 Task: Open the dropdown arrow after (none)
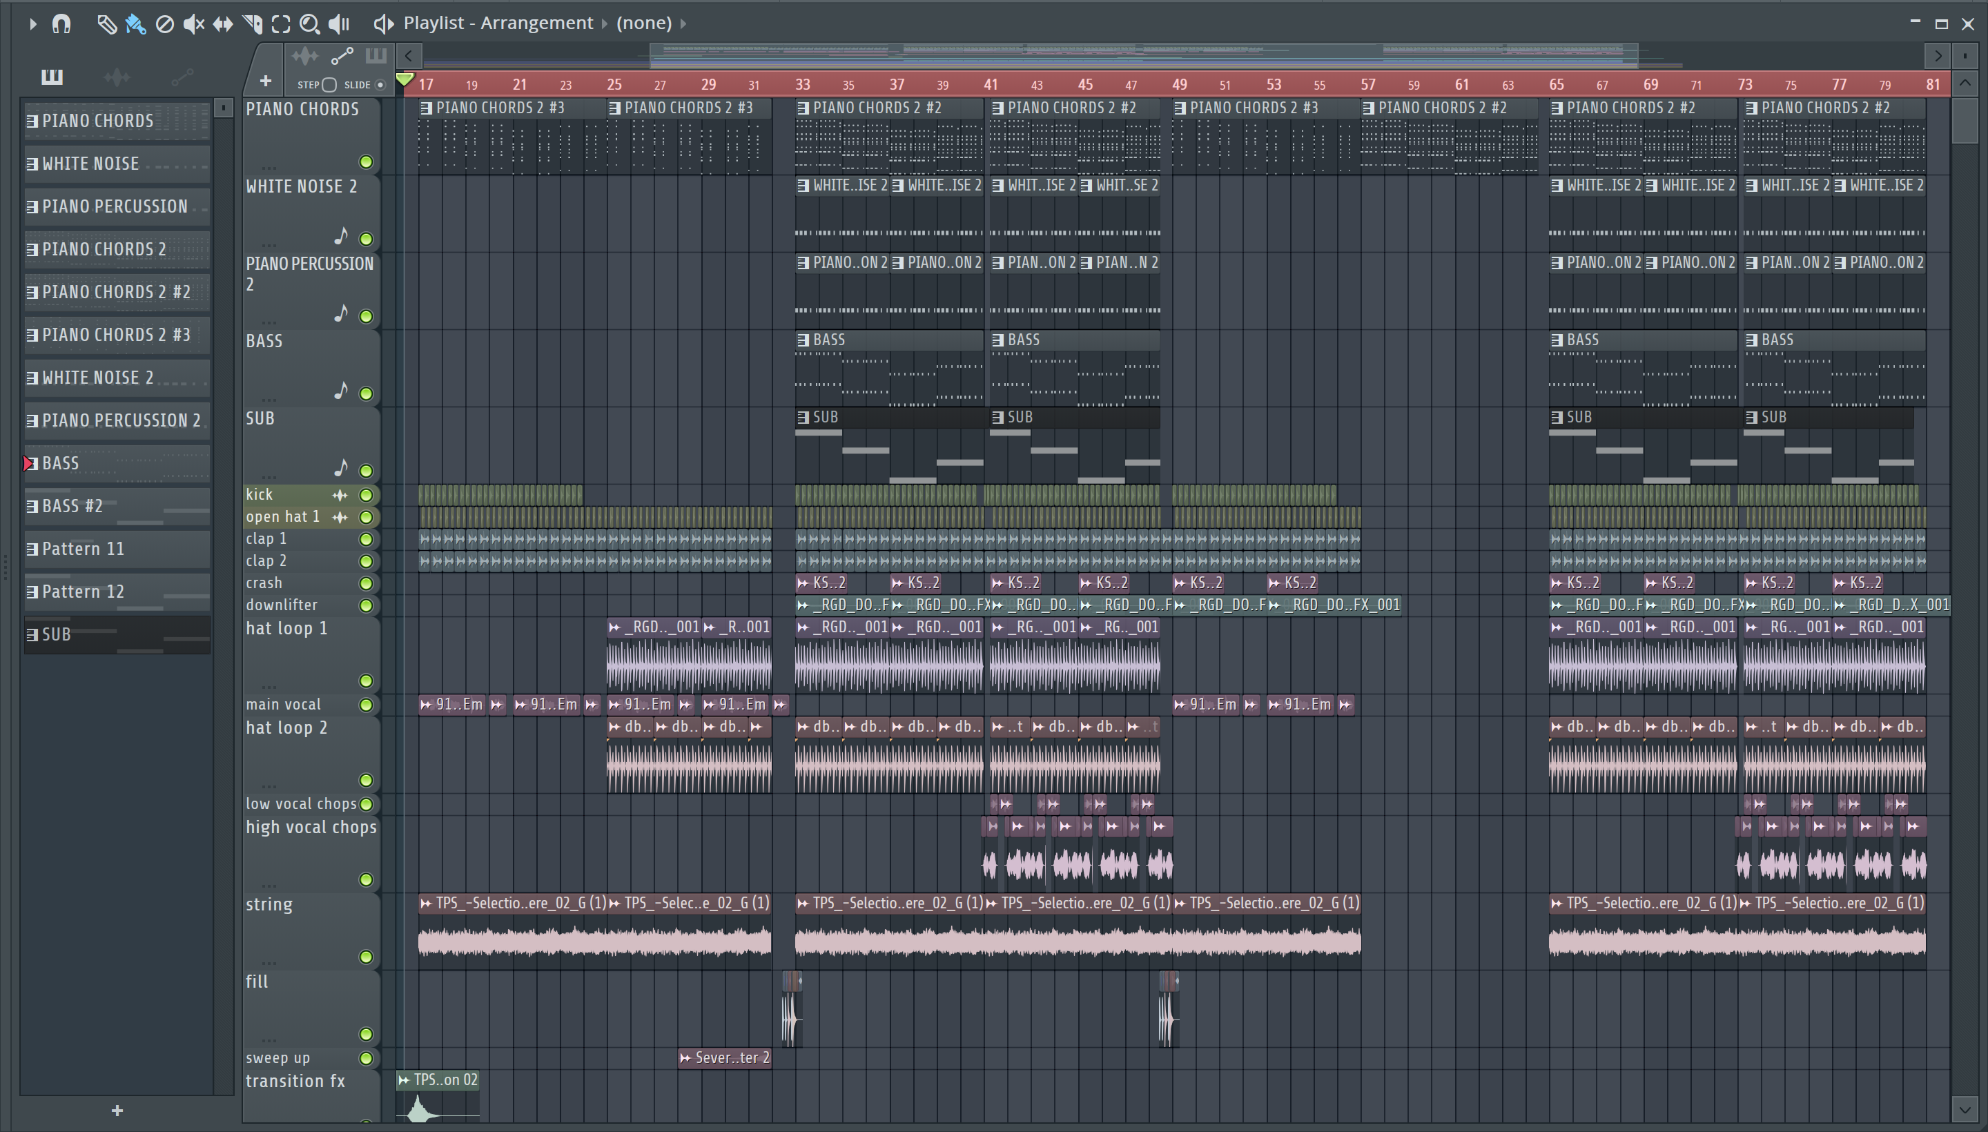click(683, 23)
